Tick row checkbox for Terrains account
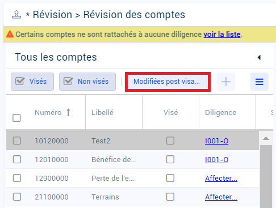 coord(17,197)
